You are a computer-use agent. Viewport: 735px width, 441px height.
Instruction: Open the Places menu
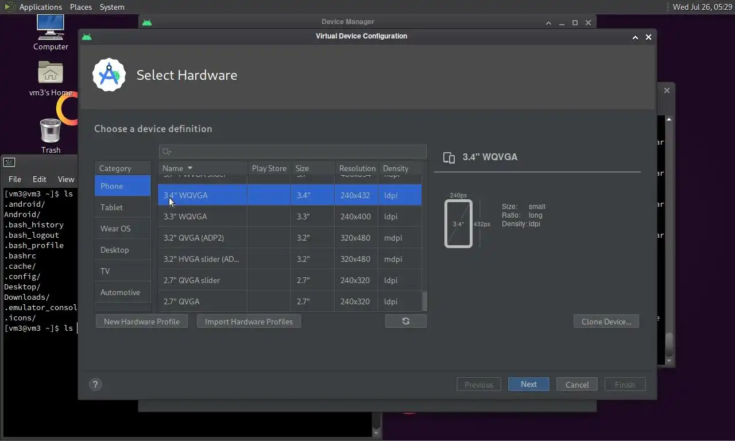coord(81,7)
